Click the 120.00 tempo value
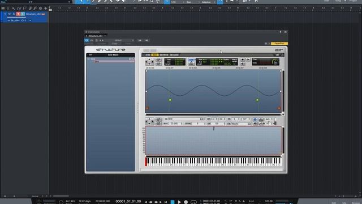The height and width of the screenshot is (204, 362). click(x=269, y=201)
